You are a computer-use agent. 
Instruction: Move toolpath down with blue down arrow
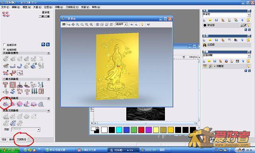click(x=48, y=45)
